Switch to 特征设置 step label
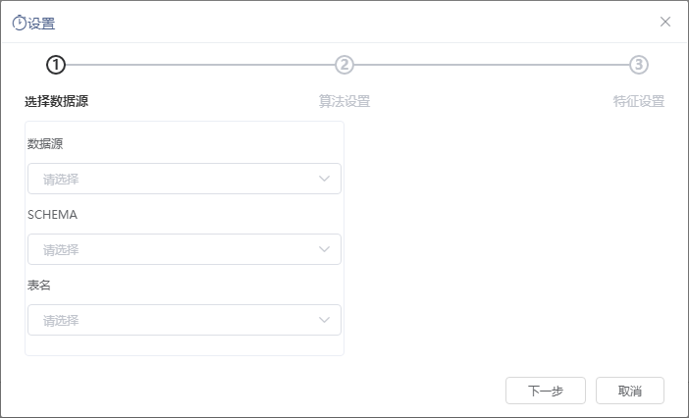The height and width of the screenshot is (418, 689). [639, 101]
